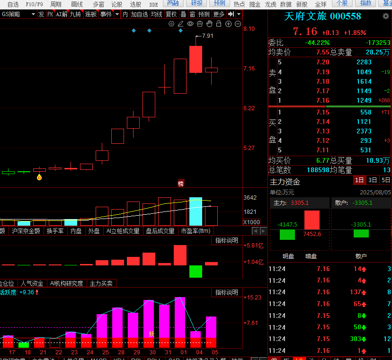Toggle 九转 indicator
392x360 pixels.
pos(76,14)
